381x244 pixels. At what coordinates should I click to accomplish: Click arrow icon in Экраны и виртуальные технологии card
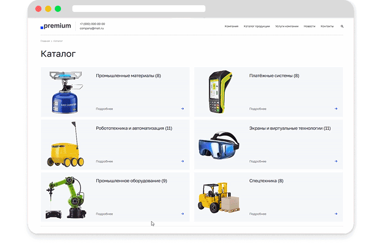pos(336,161)
